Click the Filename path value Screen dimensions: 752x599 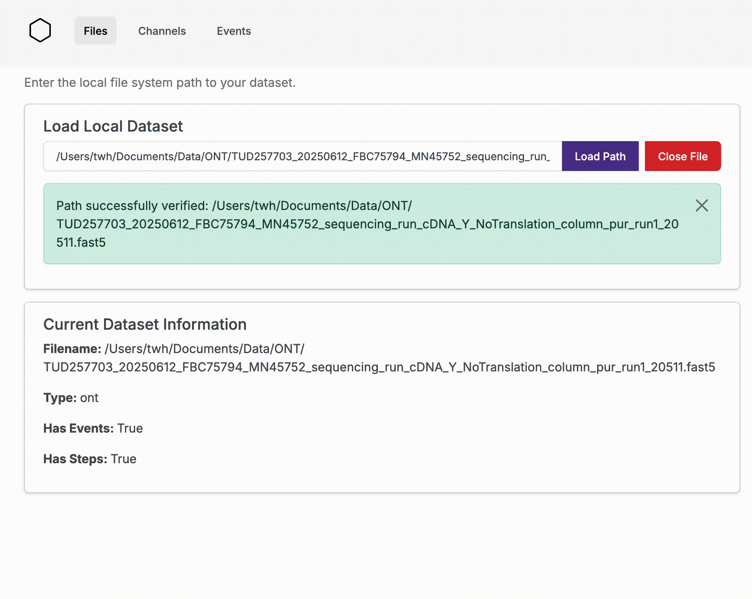(379, 367)
